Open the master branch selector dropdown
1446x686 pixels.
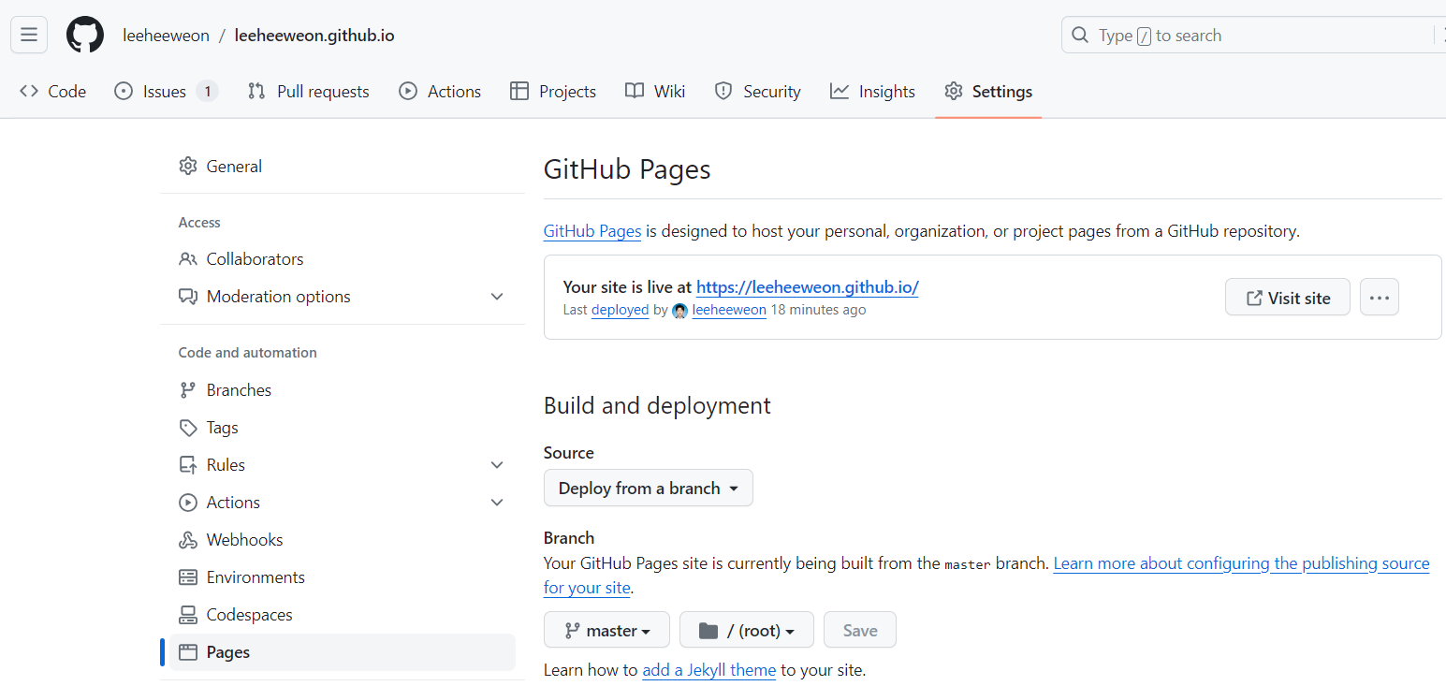(606, 630)
